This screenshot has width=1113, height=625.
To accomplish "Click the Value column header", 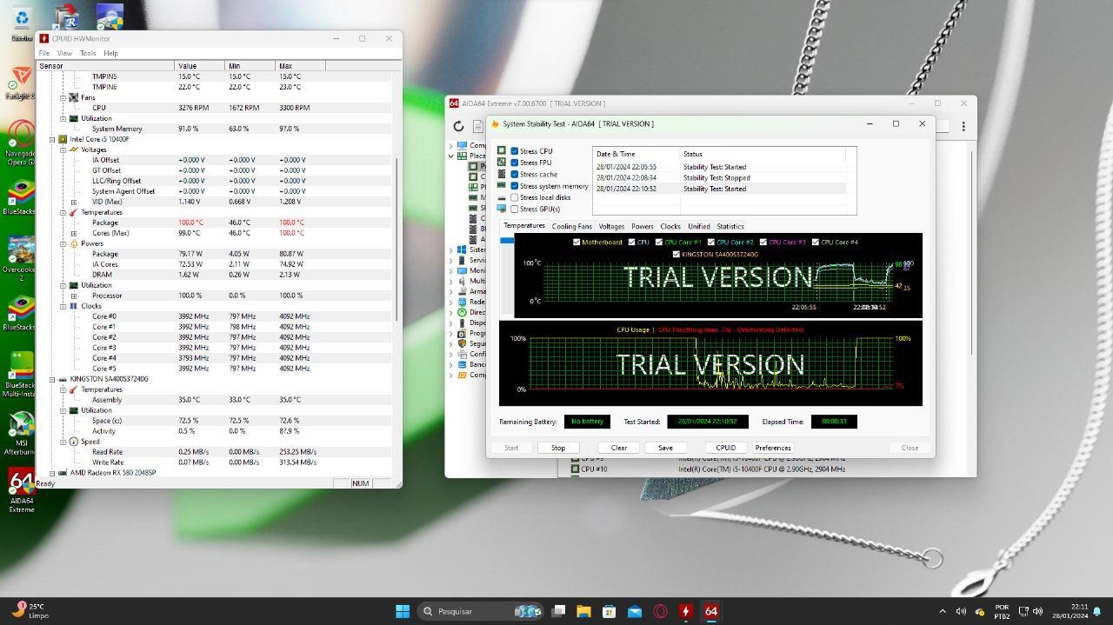I will click(x=199, y=66).
